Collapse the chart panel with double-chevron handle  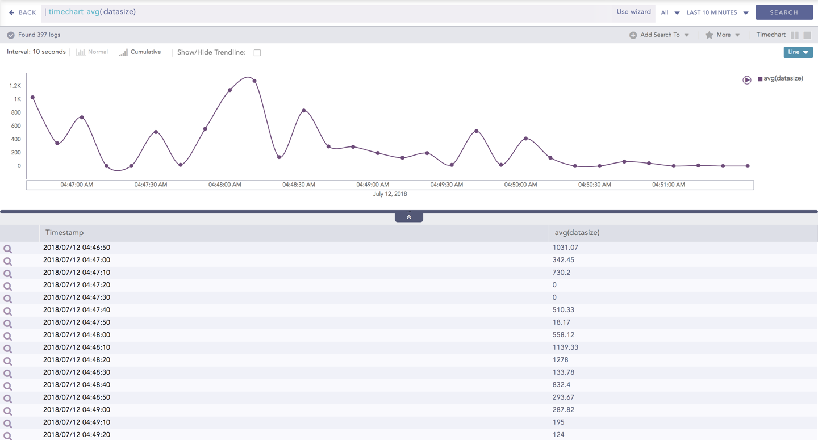[409, 217]
